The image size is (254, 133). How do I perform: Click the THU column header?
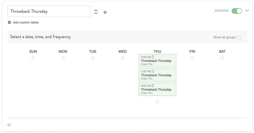click(158, 51)
